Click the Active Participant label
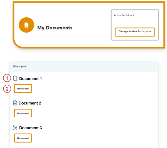 click(124, 15)
